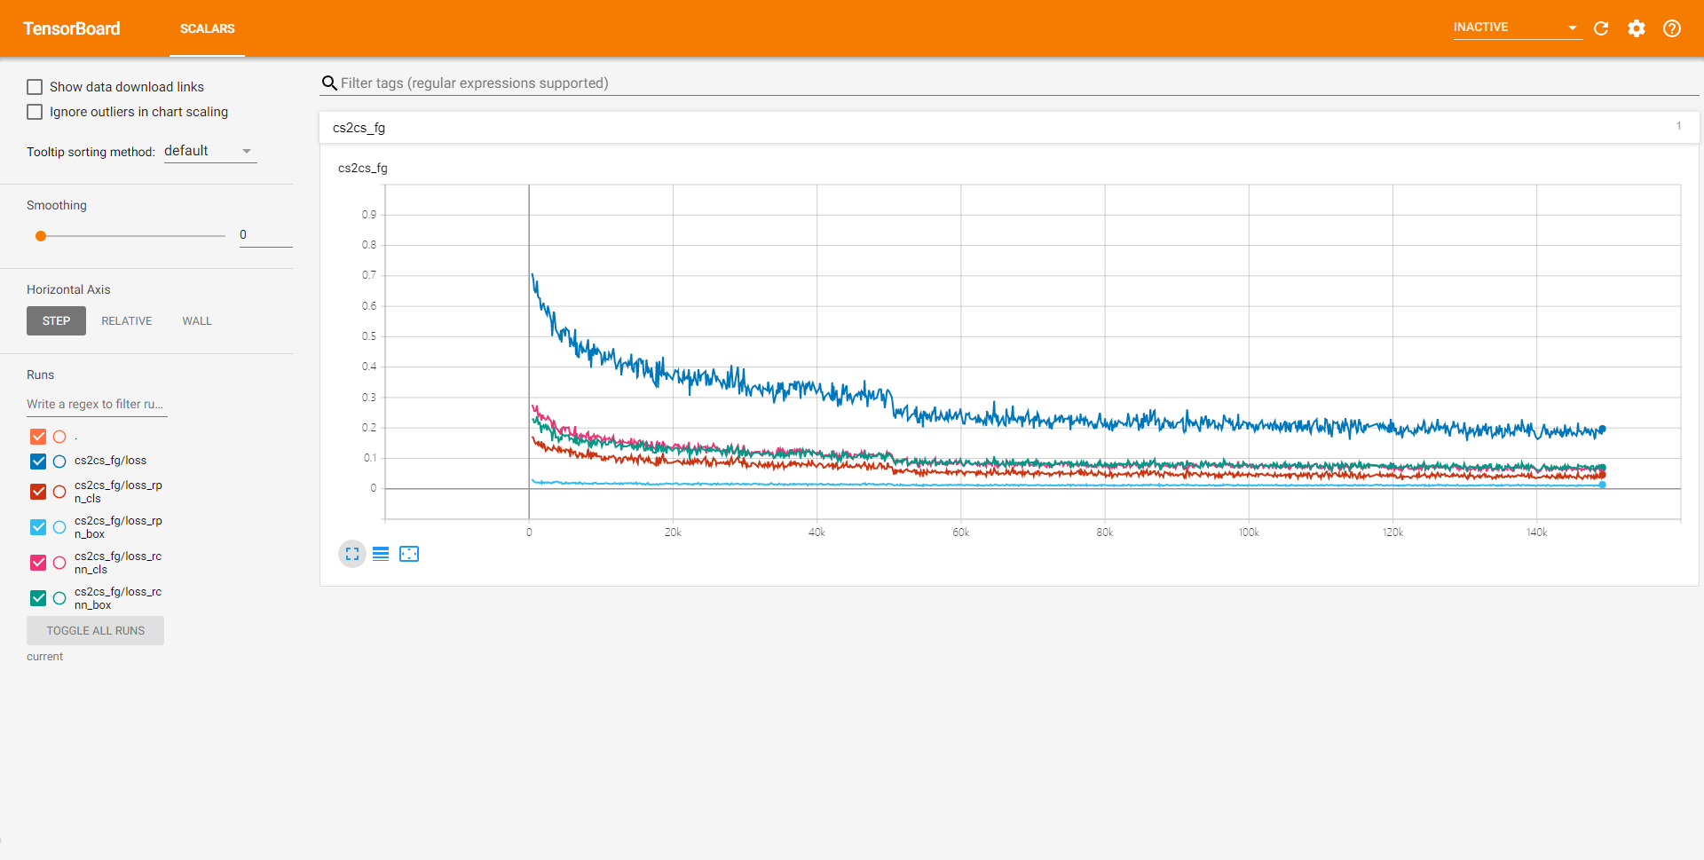This screenshot has width=1704, height=860.
Task: Open the help question mark icon
Action: [1672, 28]
